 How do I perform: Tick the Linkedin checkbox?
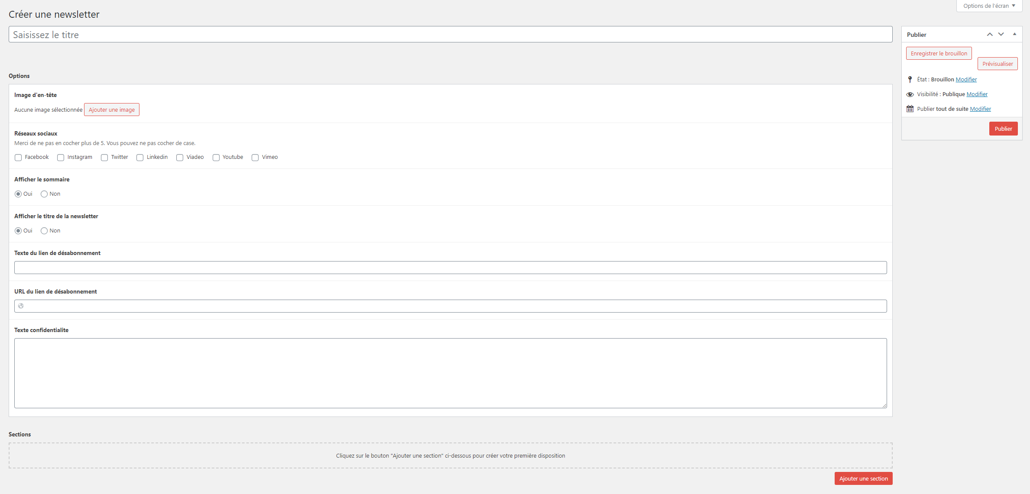(x=140, y=158)
